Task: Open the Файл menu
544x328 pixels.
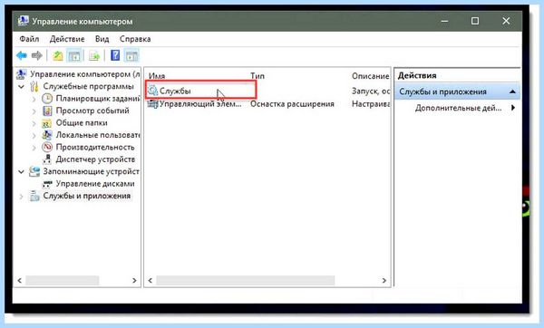Action: point(29,39)
